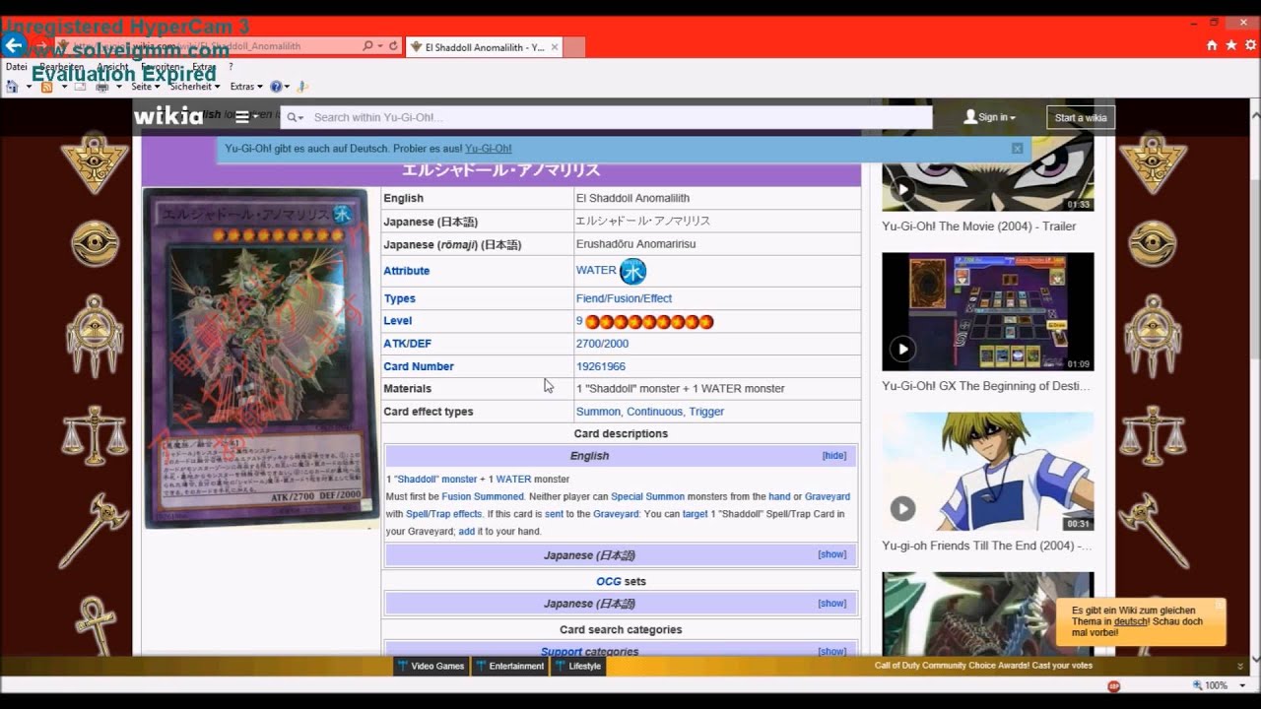Show the Japanese OCG sets
The width and height of the screenshot is (1261, 709).
click(832, 604)
